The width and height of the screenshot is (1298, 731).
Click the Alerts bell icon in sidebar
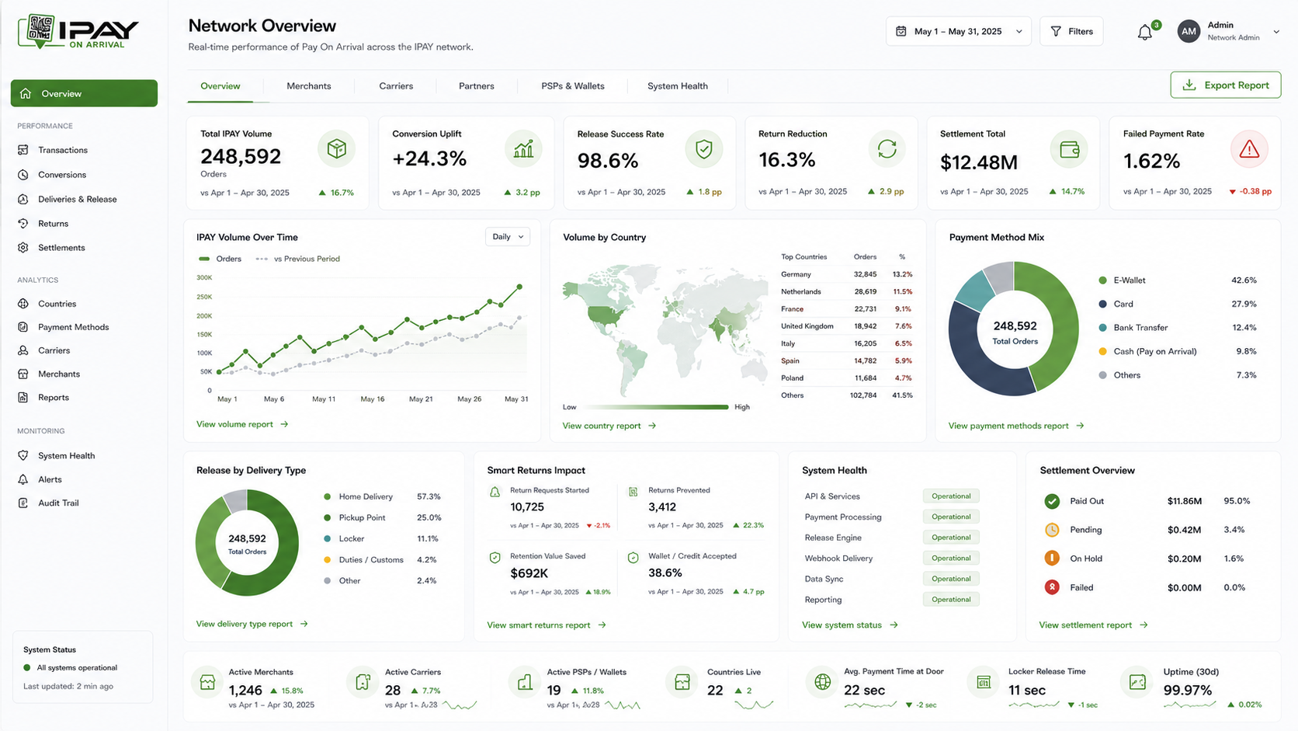(x=23, y=479)
